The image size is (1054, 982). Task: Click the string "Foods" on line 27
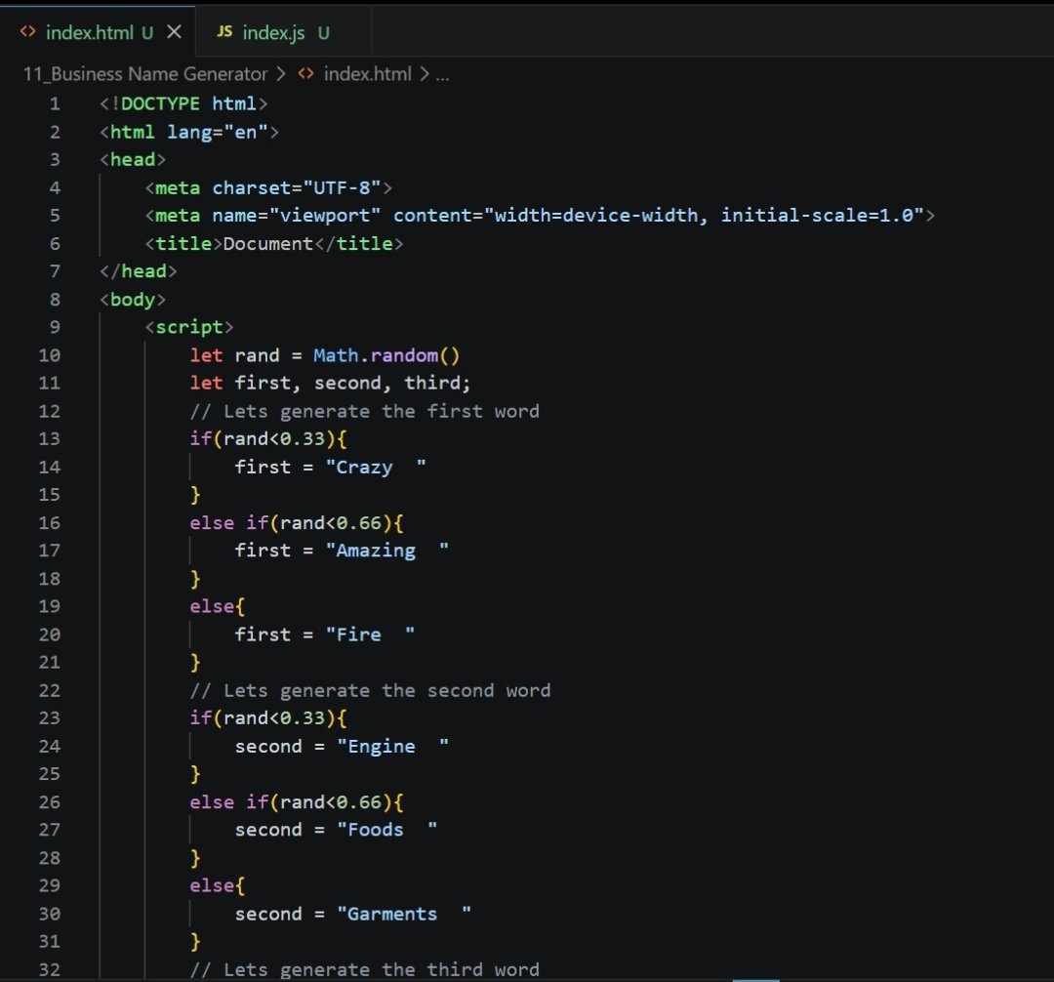387,830
